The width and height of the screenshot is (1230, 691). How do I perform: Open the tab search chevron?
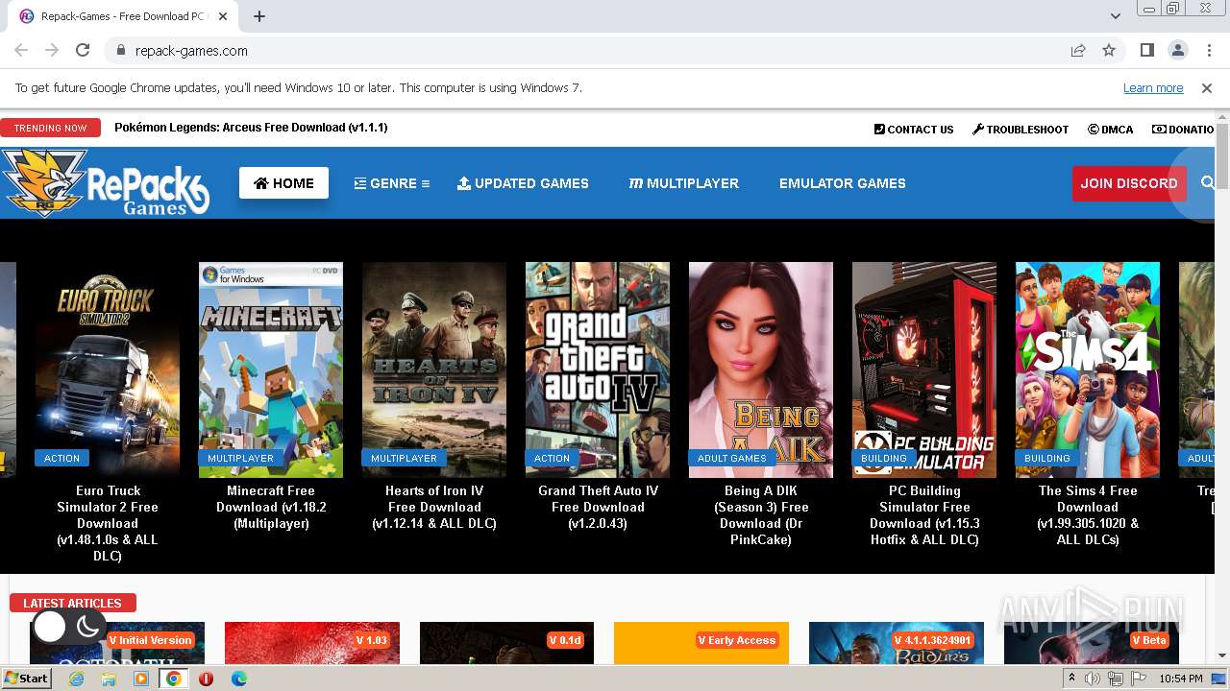tap(1116, 16)
